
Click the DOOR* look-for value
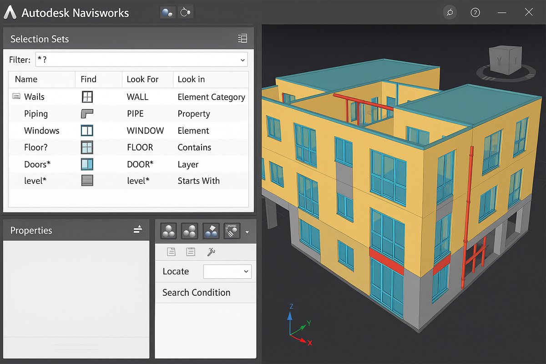pyautogui.click(x=140, y=164)
